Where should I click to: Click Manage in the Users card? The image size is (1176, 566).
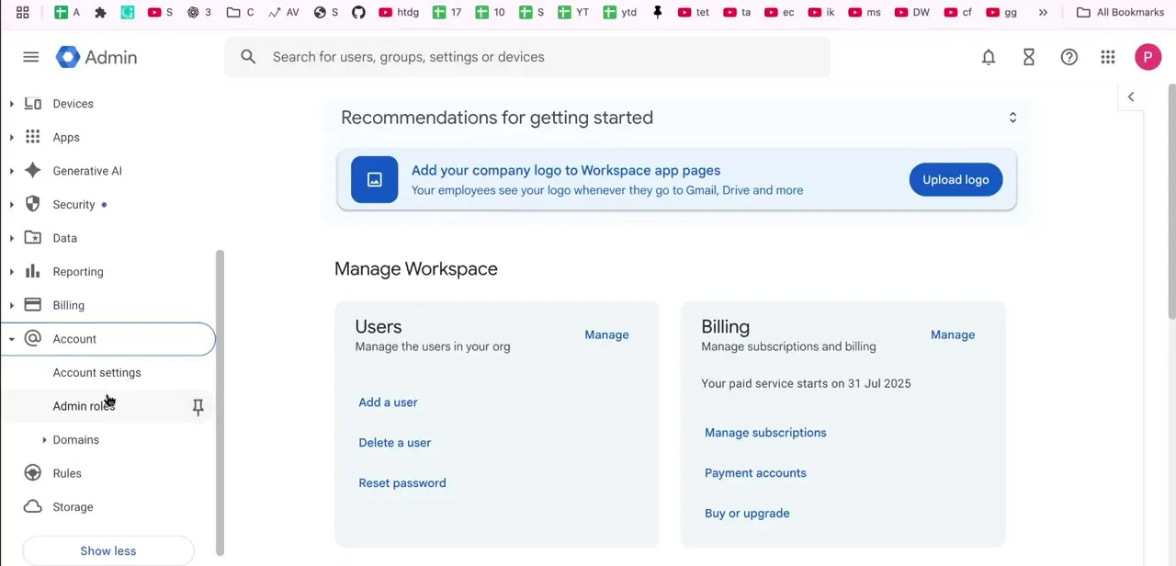[x=606, y=334]
